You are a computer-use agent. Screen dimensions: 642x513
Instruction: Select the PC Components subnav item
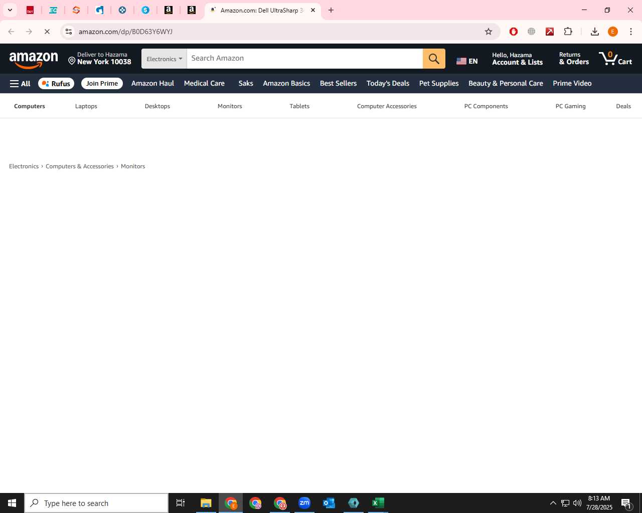click(x=486, y=106)
